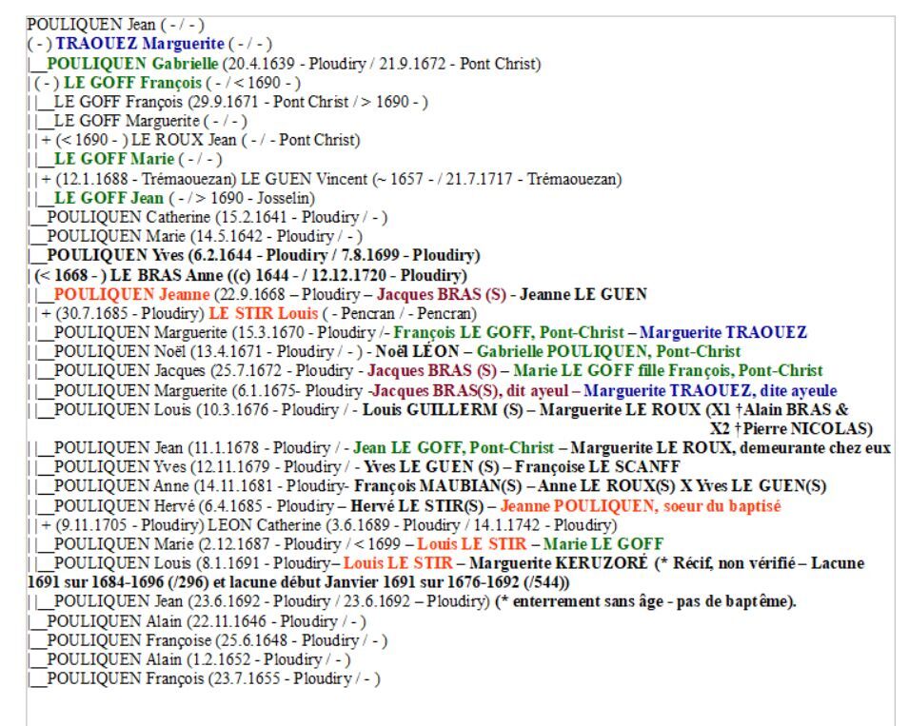The height and width of the screenshot is (726, 909).
Task: Select green 'Gabrielle POULIQUEN, Pont-Christ' text
Action: click(609, 352)
